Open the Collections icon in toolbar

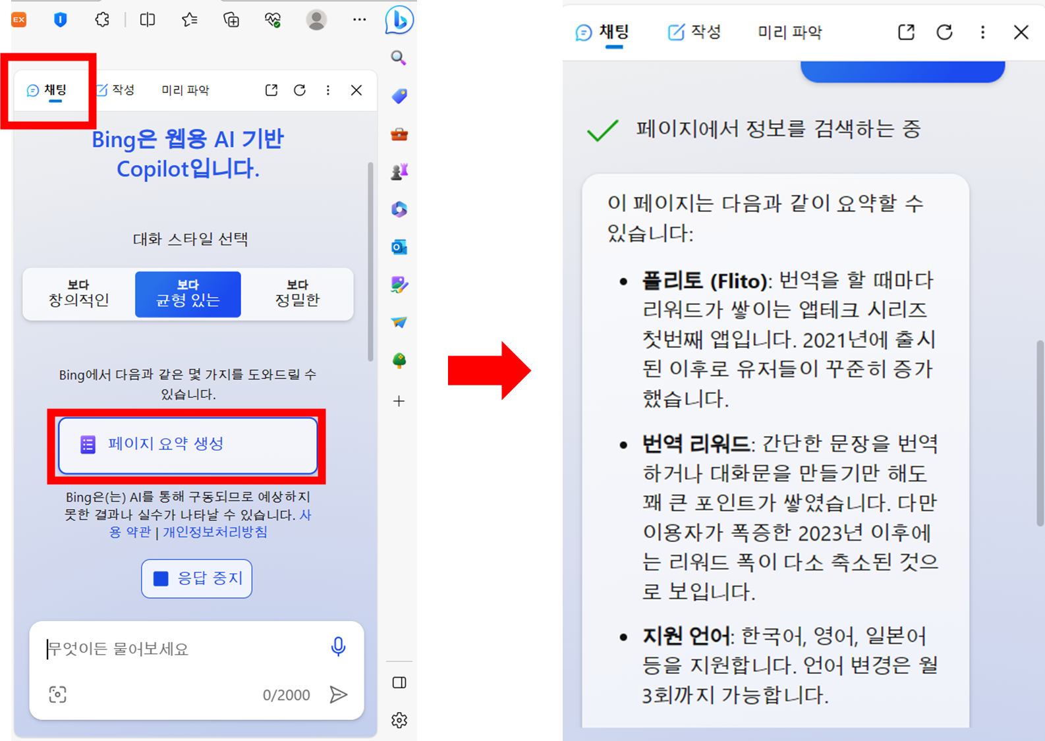pyautogui.click(x=231, y=20)
